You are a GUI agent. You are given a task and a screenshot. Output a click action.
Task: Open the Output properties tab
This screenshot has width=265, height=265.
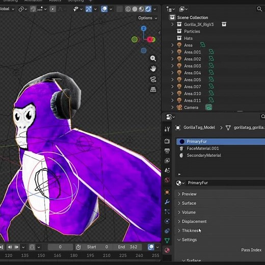tap(167, 151)
